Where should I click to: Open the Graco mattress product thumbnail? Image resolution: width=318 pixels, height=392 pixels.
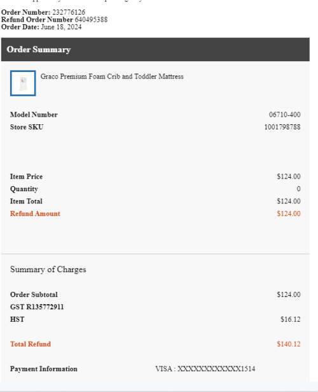[x=23, y=83]
